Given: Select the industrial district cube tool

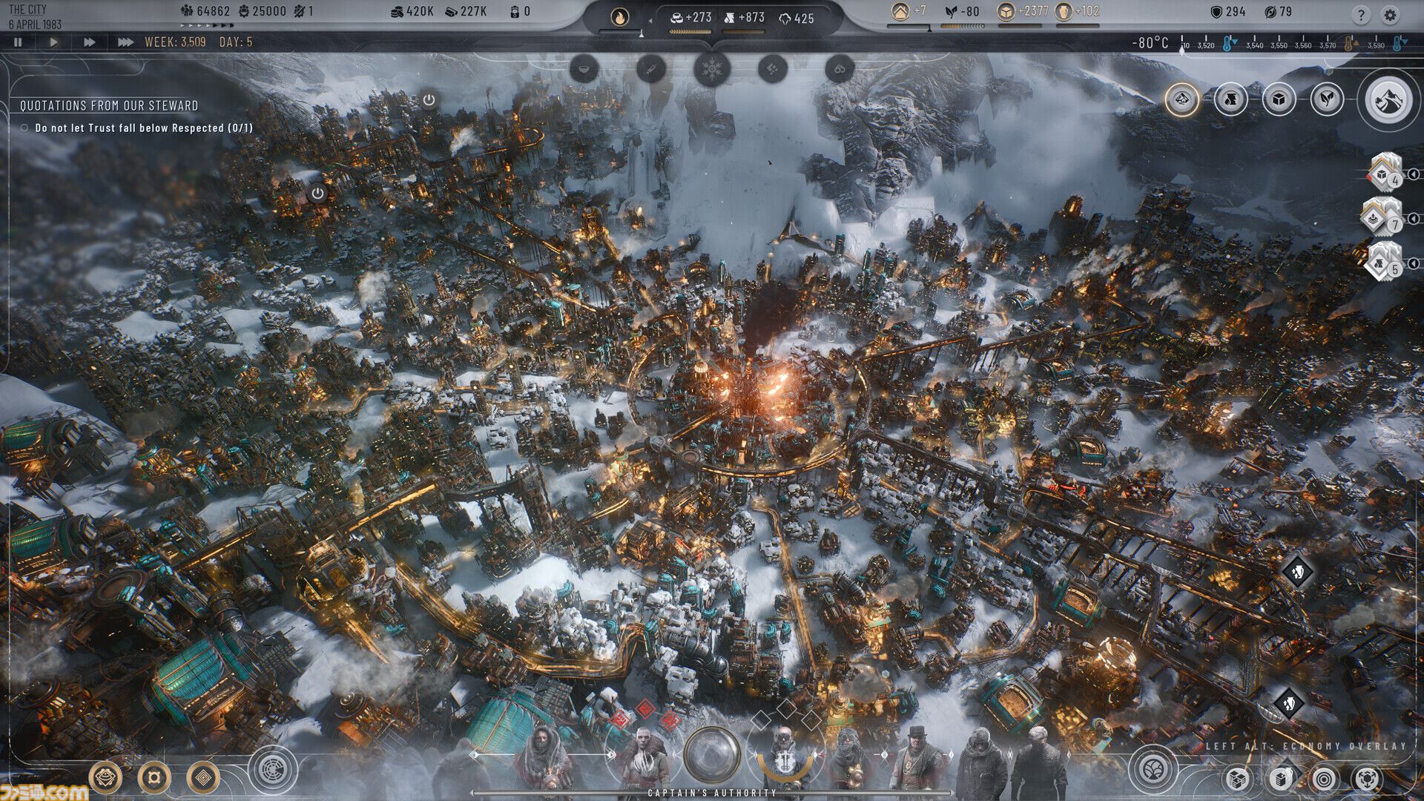Looking at the screenshot, I should [x=1279, y=99].
